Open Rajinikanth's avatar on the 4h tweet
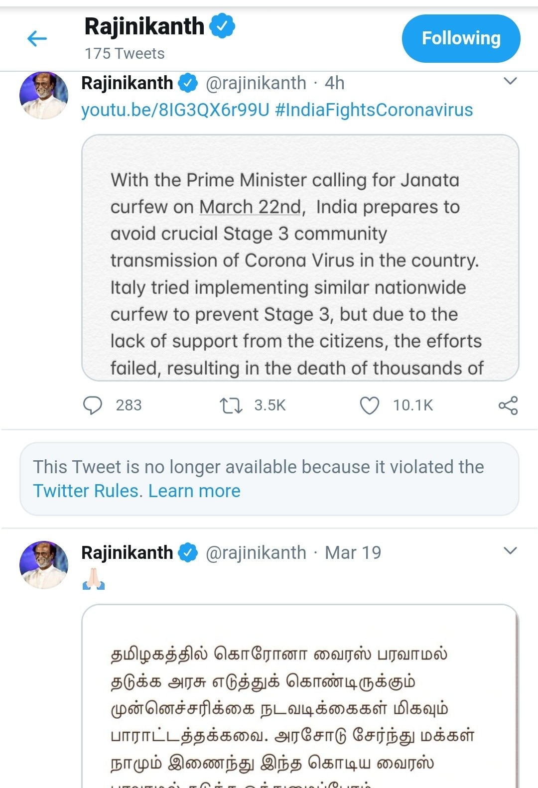This screenshot has height=788, width=538. coord(44,96)
